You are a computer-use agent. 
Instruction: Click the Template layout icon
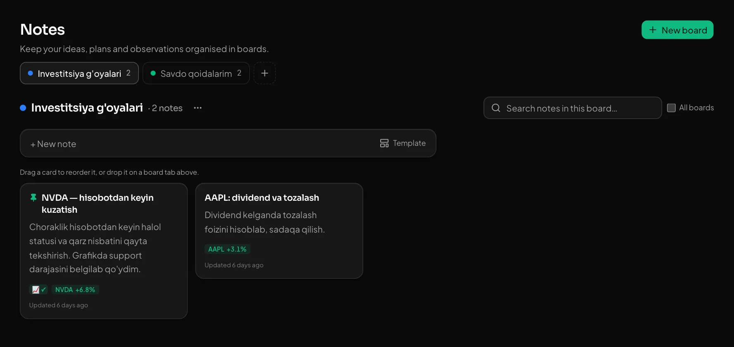(x=384, y=143)
